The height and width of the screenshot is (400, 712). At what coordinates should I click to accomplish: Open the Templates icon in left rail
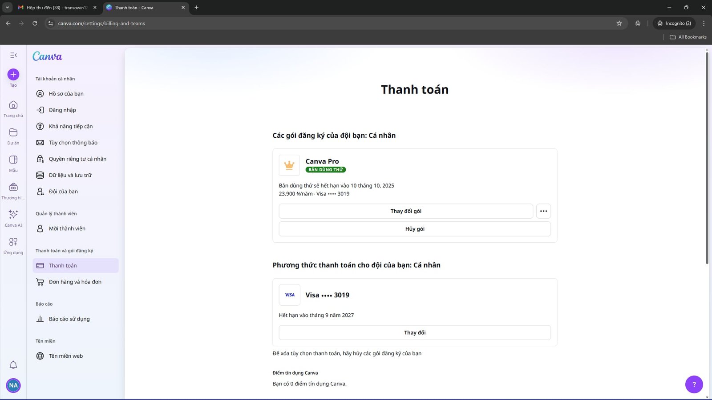click(x=13, y=160)
